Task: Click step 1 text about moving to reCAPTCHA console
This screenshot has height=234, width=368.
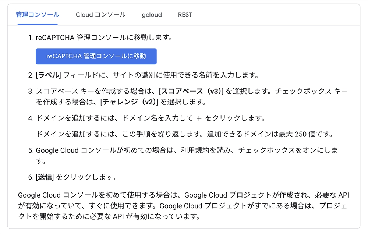Action: pos(104,38)
